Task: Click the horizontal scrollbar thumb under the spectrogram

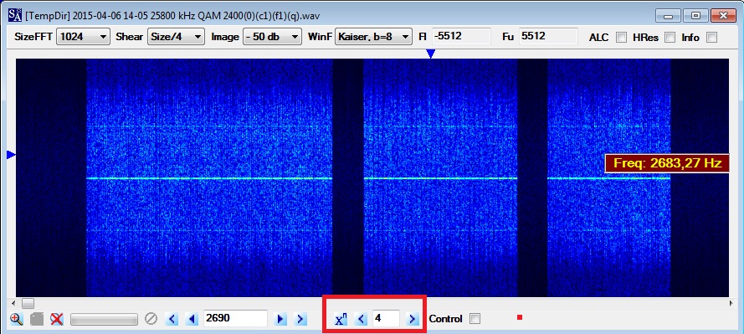Action: coord(28,303)
